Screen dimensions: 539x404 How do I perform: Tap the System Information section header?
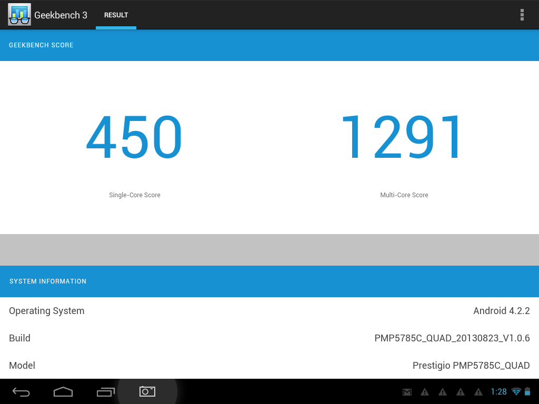[269, 281]
